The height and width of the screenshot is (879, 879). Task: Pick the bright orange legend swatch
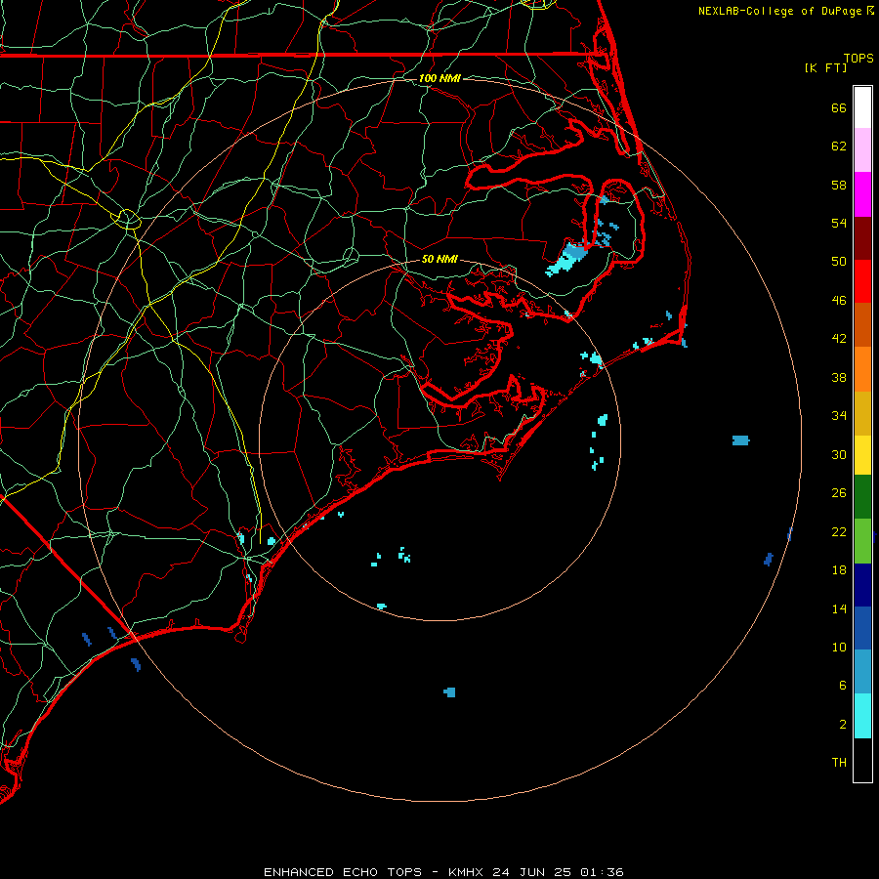coord(862,369)
